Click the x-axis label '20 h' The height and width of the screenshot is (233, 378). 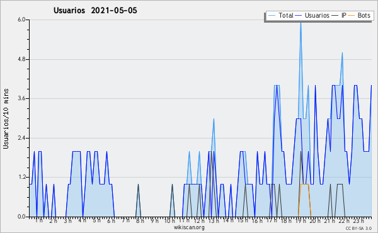coord(315,220)
